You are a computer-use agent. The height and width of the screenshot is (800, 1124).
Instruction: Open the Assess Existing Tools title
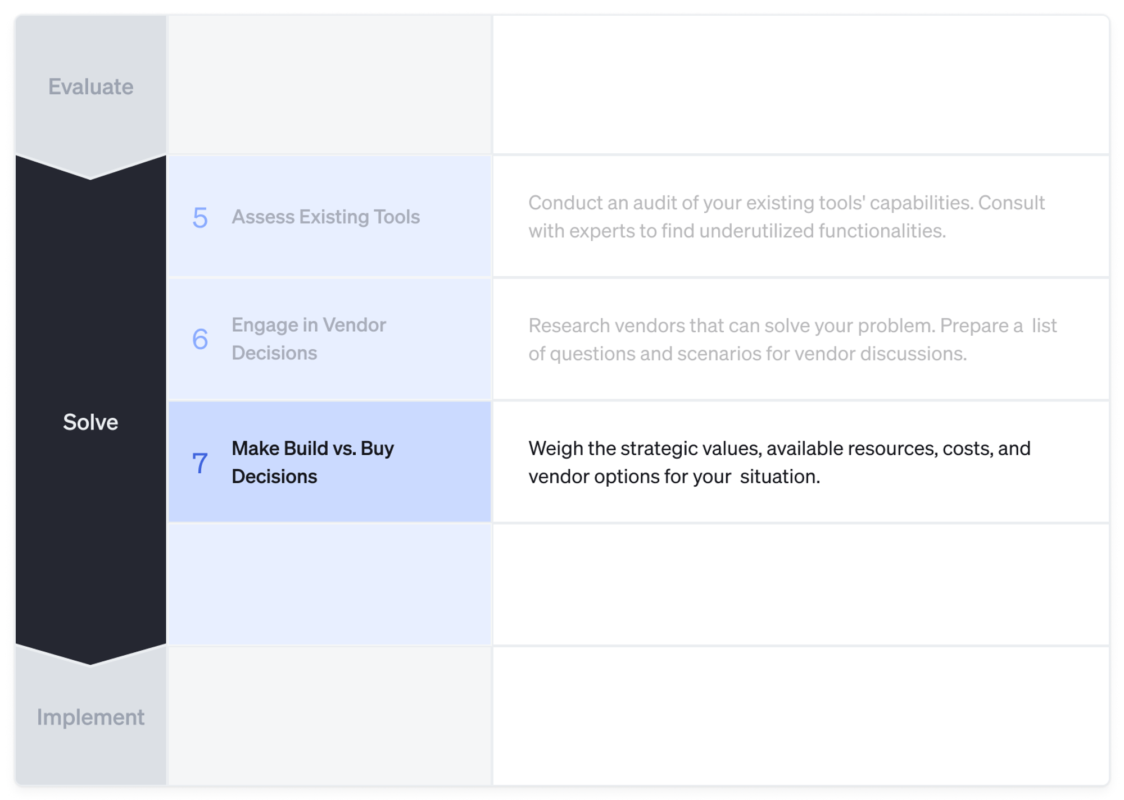325,217
